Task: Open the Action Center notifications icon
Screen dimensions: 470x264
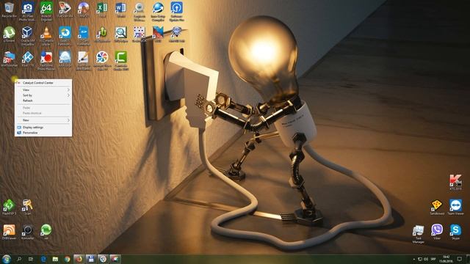Action: pyautogui.click(x=460, y=259)
